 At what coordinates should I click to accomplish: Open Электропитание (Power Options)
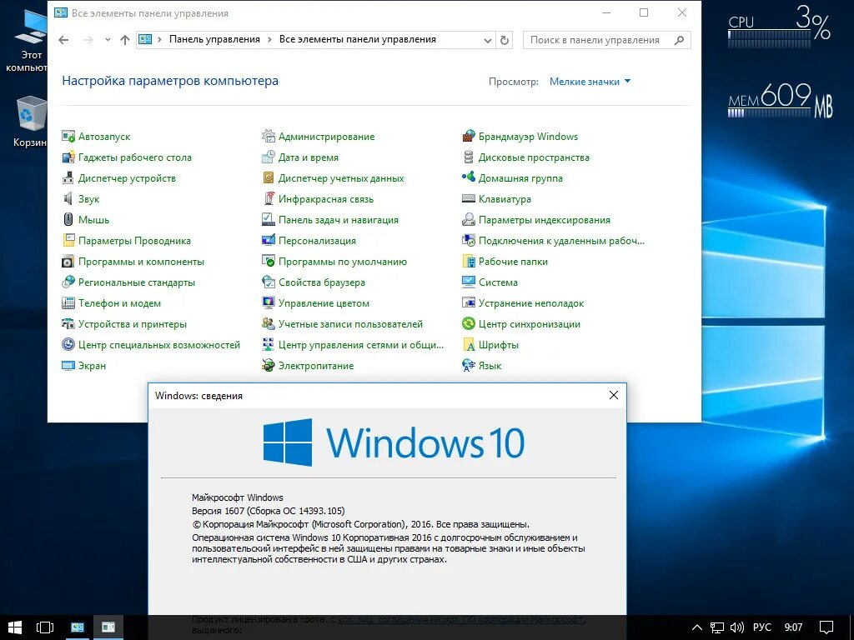pos(317,365)
